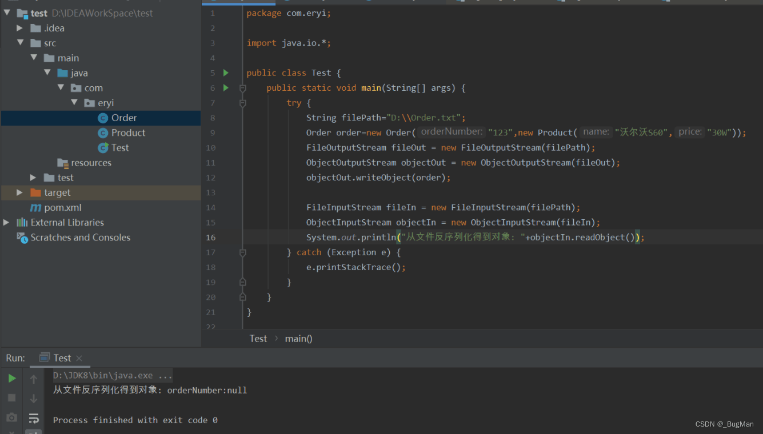Click main() in the editor breadcrumb
The height and width of the screenshot is (434, 763).
298,339
